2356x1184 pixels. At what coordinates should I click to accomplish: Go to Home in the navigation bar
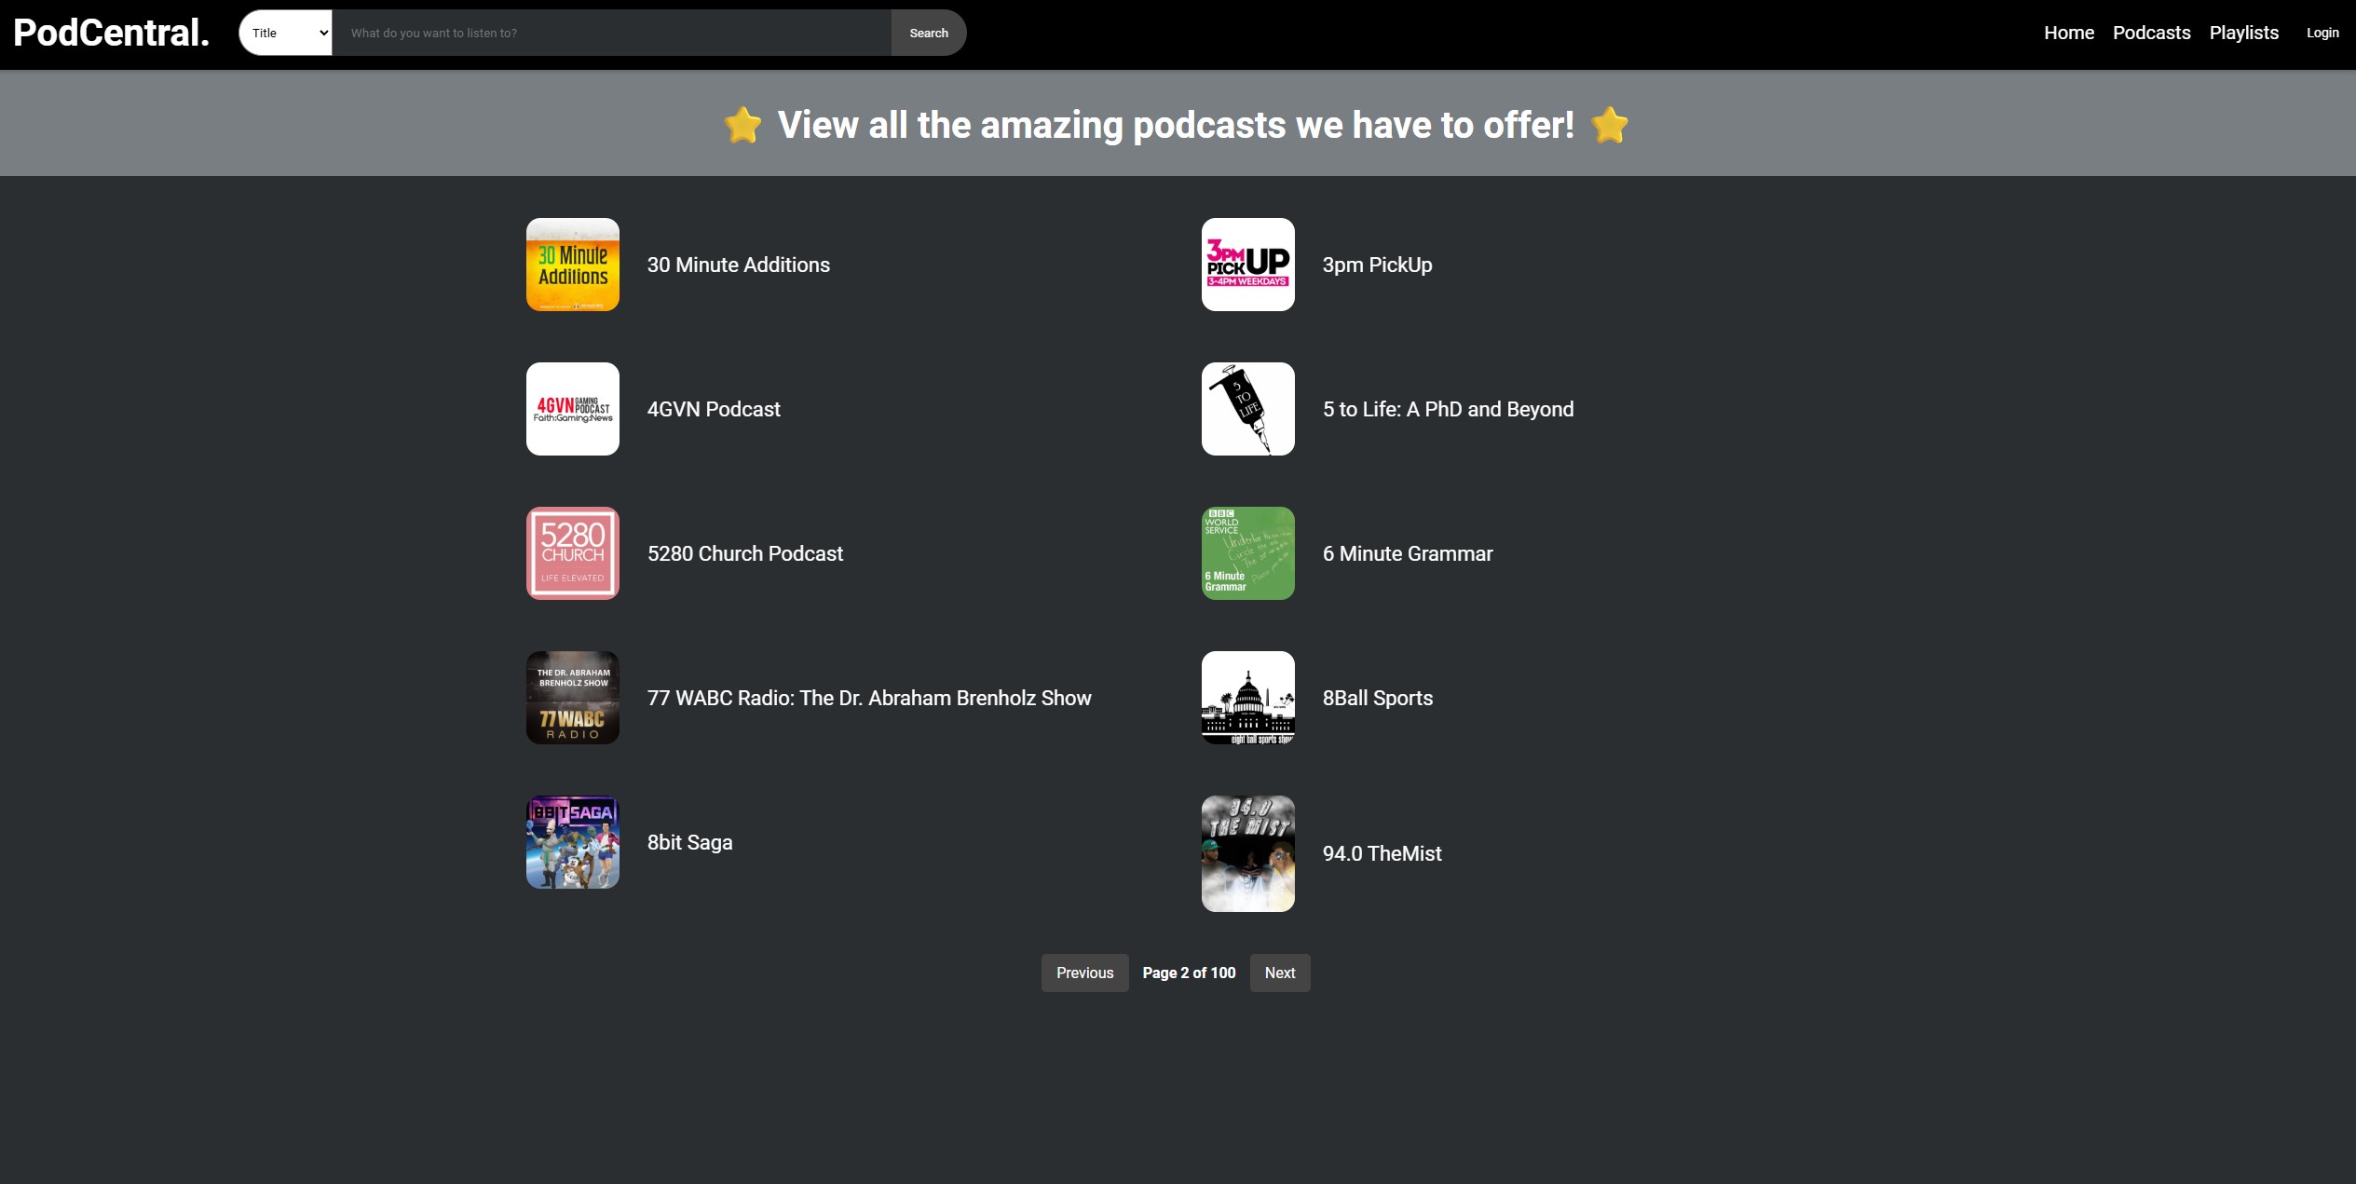2068,33
